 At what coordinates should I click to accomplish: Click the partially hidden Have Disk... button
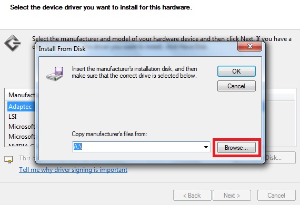point(281,158)
